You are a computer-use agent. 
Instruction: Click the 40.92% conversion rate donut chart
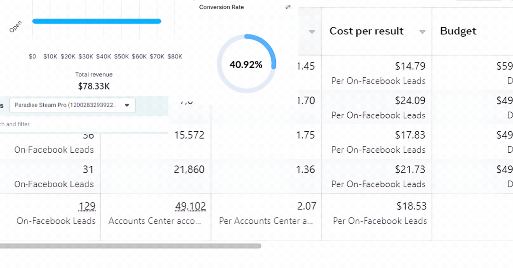pyautogui.click(x=246, y=64)
